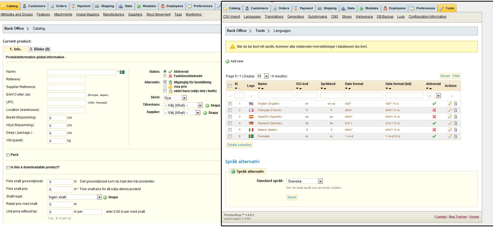Image resolution: width=493 pixels, height=228 pixels.
Task: Sort the ID column ascending arrow
Action: [239, 88]
